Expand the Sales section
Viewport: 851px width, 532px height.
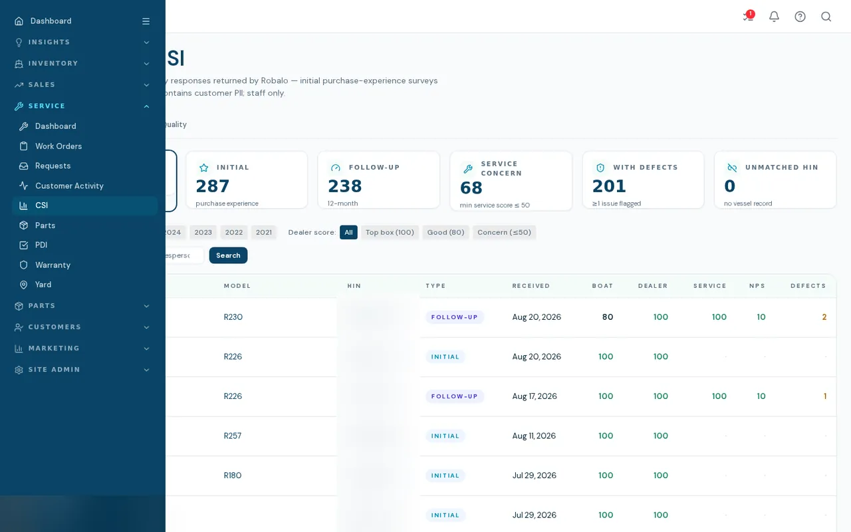click(x=82, y=85)
